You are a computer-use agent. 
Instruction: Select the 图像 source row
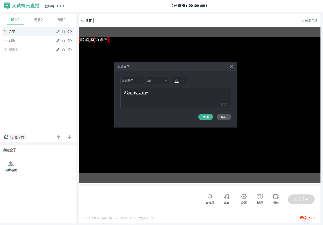[38, 41]
